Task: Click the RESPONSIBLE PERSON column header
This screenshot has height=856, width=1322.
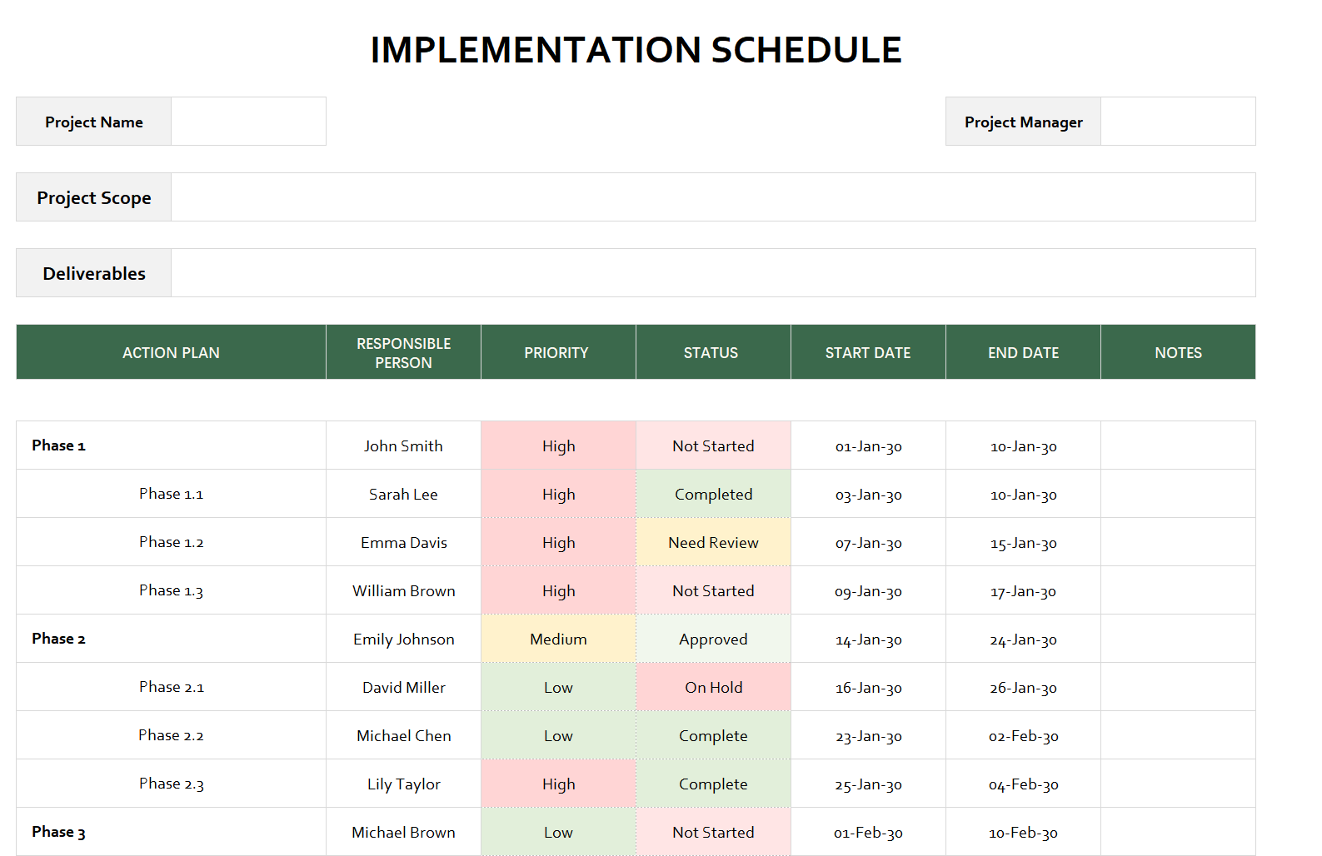Action: point(403,352)
